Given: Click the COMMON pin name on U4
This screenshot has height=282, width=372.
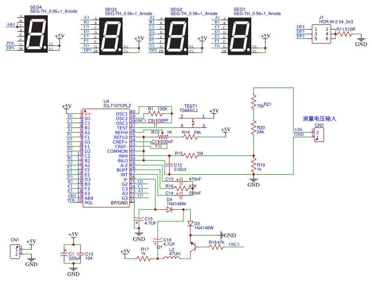Looking at the screenshot, I should (117, 151).
